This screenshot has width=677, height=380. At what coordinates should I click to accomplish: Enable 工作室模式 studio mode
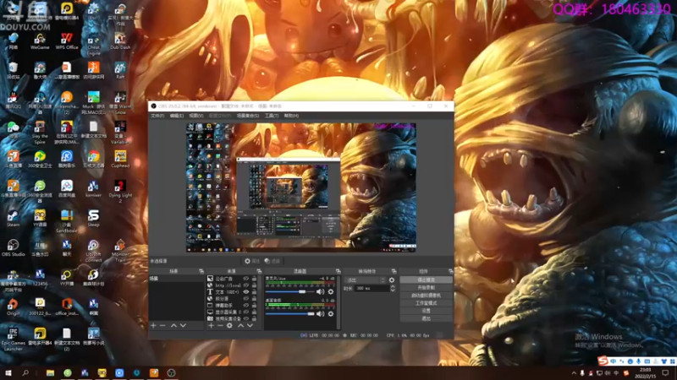427,303
